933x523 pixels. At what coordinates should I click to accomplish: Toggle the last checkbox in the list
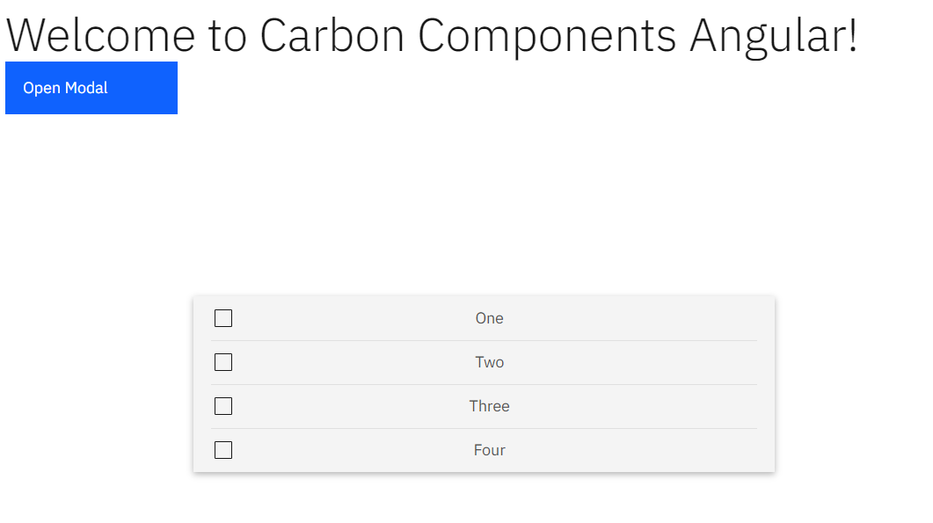tap(222, 449)
